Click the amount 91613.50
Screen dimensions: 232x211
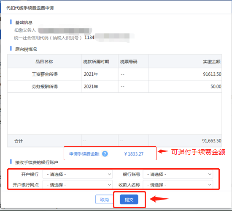click(x=212, y=74)
